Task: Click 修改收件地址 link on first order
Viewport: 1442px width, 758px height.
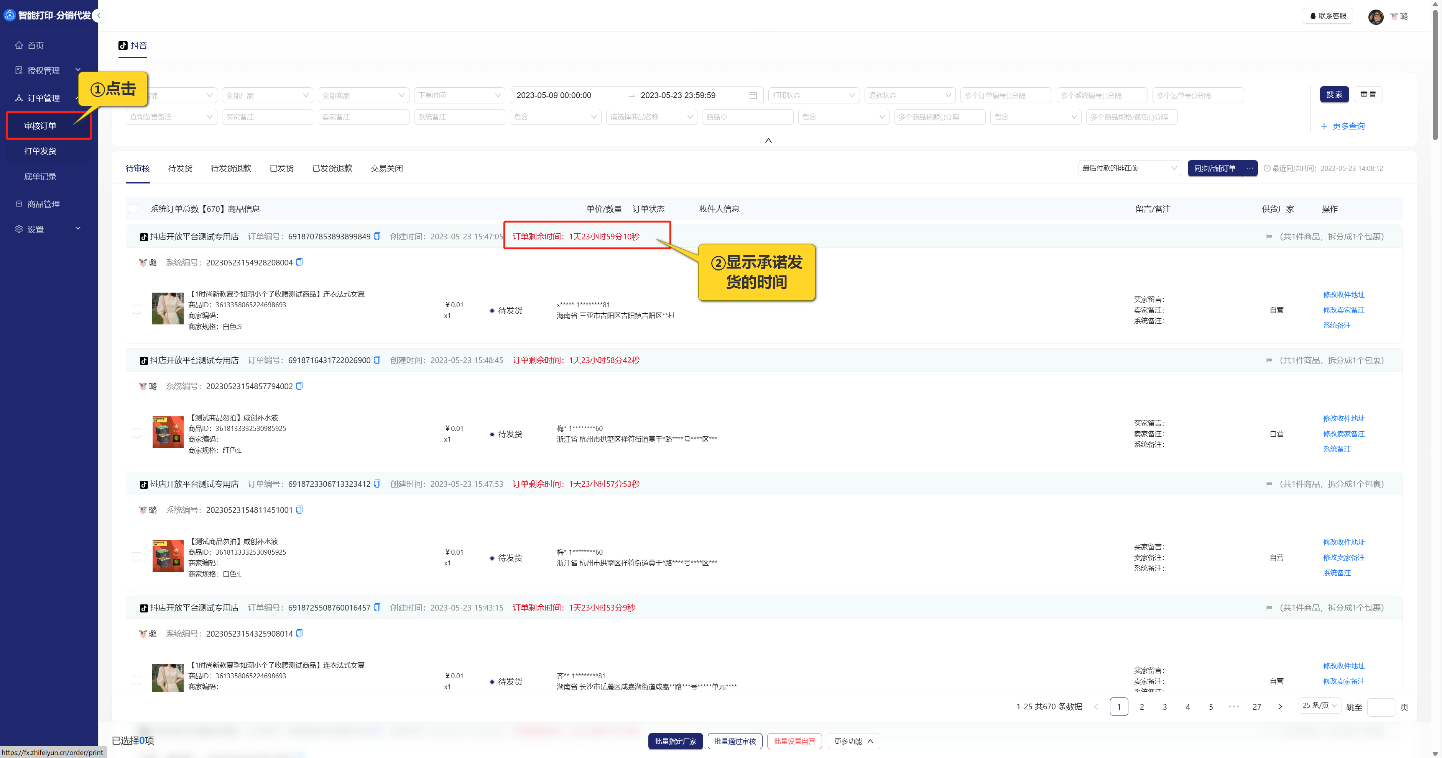Action: (x=1343, y=295)
